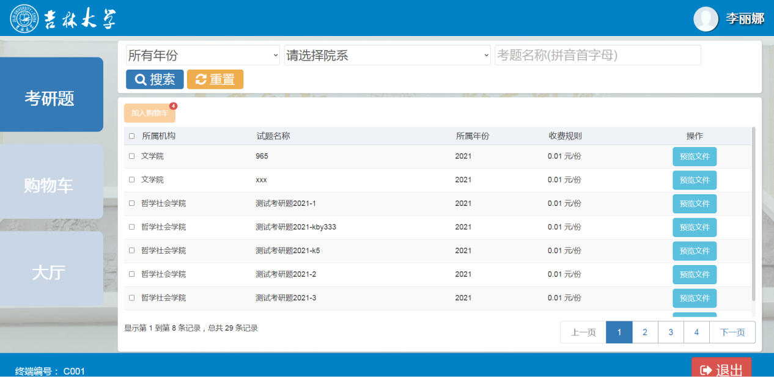Click the 搜索 magnifier search button
774x377 pixels.
[155, 79]
